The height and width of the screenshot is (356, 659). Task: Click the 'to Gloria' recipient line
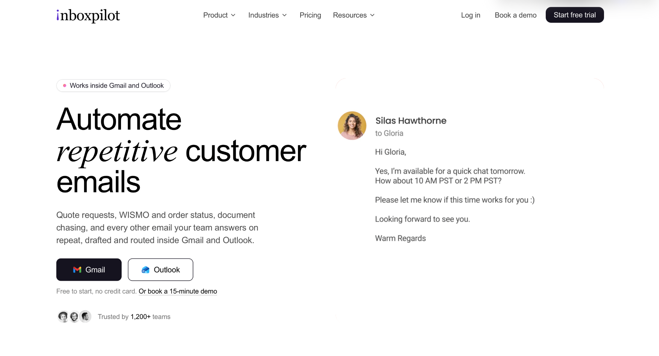click(389, 133)
